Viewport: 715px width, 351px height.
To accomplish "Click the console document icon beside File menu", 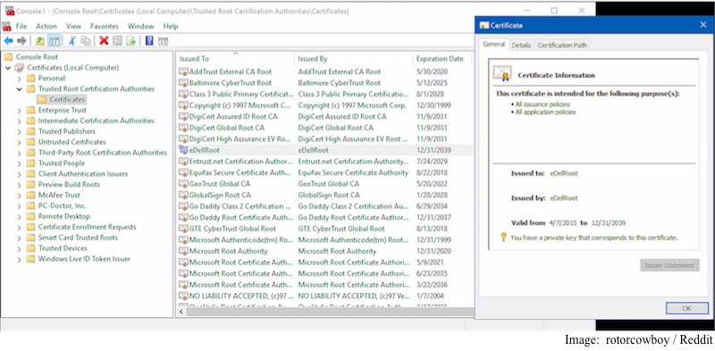I will coord(7,26).
